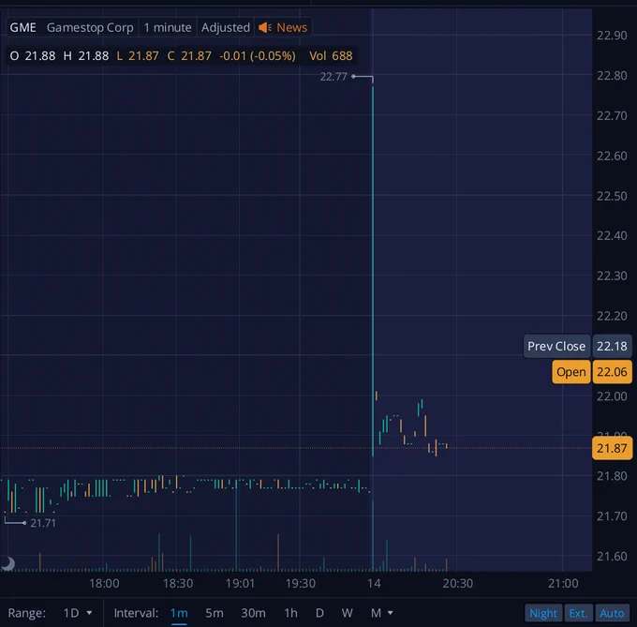637x627 pixels.
Task: Click the News megaphone icon
Action: pos(265,27)
